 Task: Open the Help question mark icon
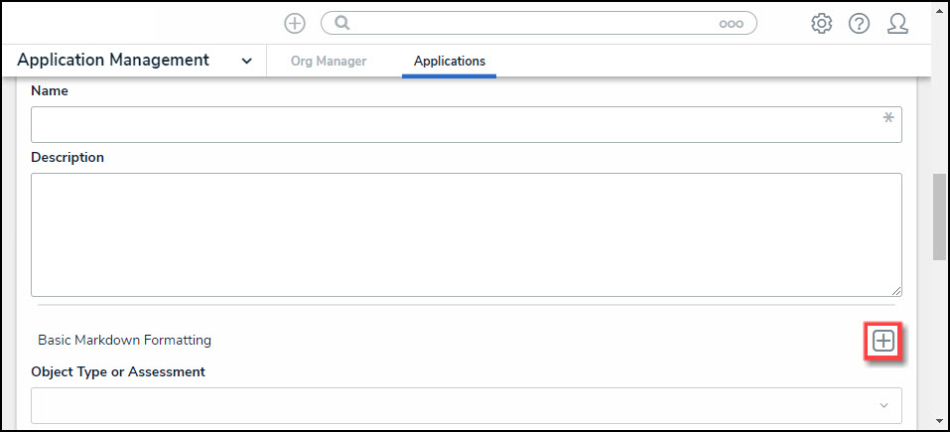click(859, 23)
